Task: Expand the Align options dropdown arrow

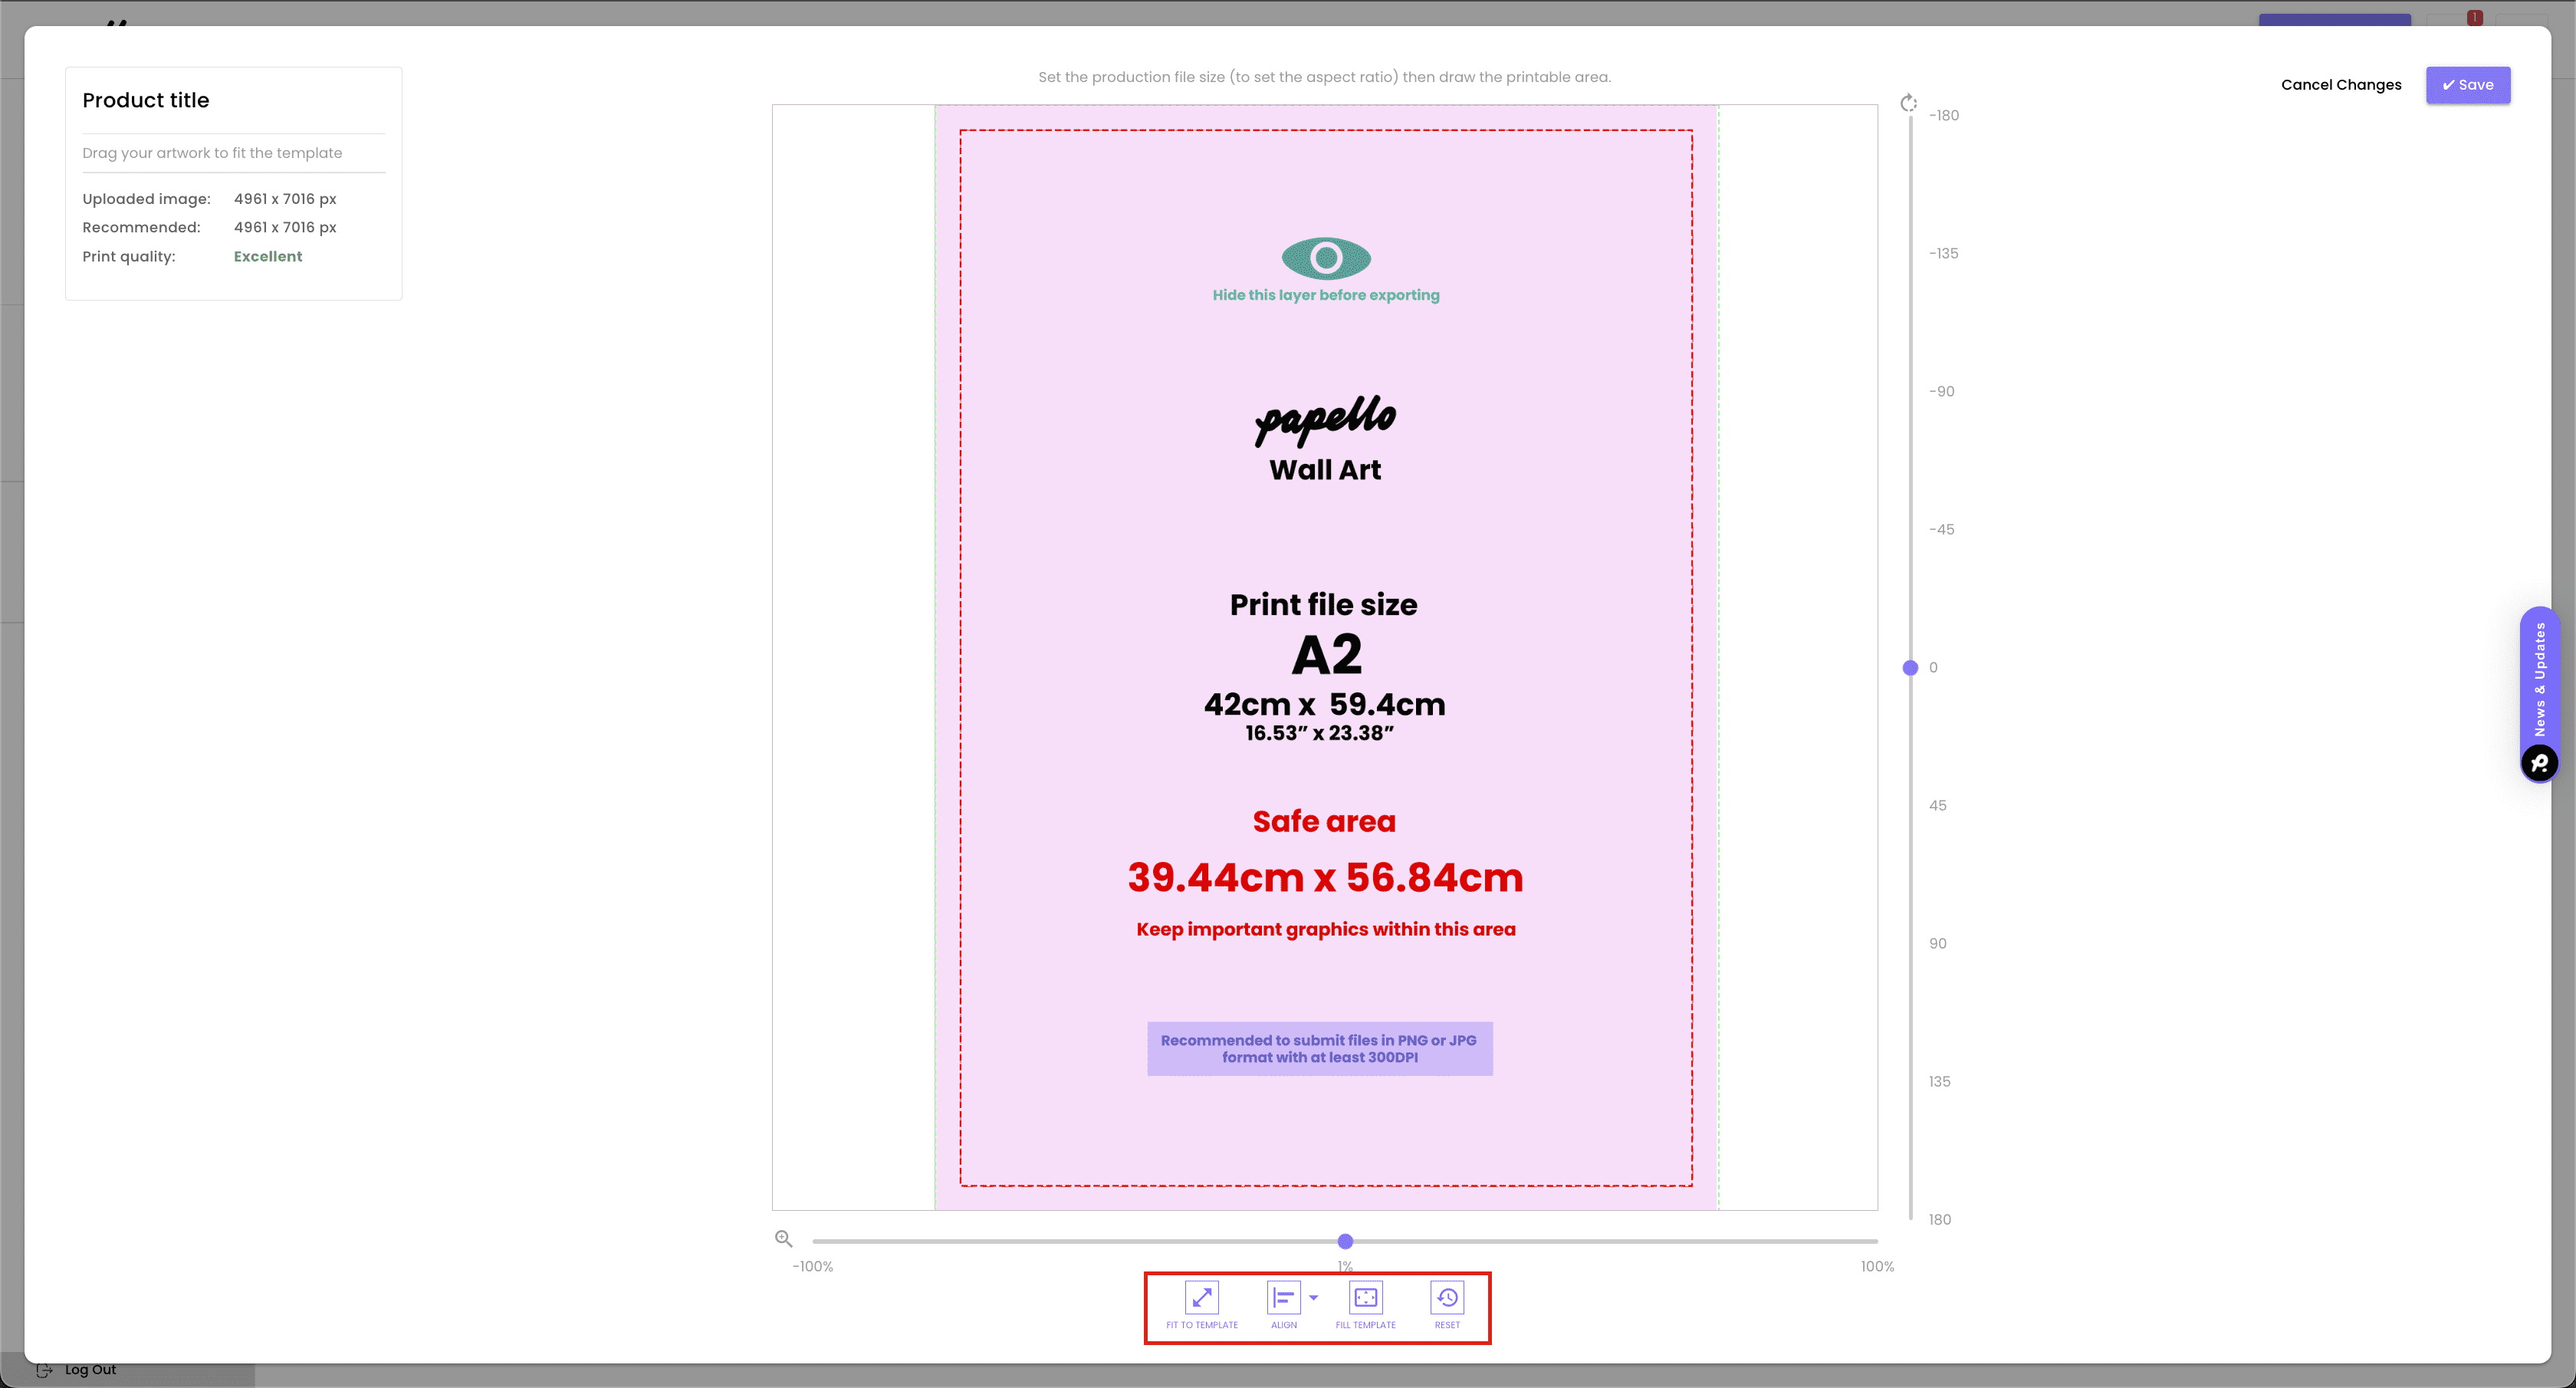Action: [x=1314, y=1297]
